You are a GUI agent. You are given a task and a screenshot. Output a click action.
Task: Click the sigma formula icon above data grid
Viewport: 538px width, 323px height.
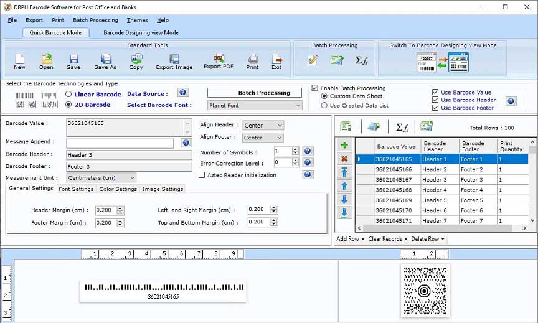pyautogui.click(x=402, y=128)
